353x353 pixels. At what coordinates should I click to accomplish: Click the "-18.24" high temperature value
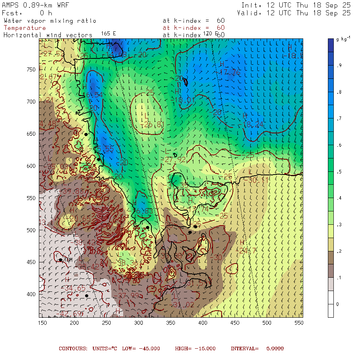tap(251, 124)
